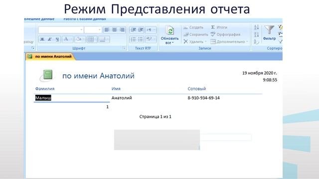The width and height of the screenshot is (319, 179).
Task: Click the record count 1 below Малыш
Action: [108, 107]
